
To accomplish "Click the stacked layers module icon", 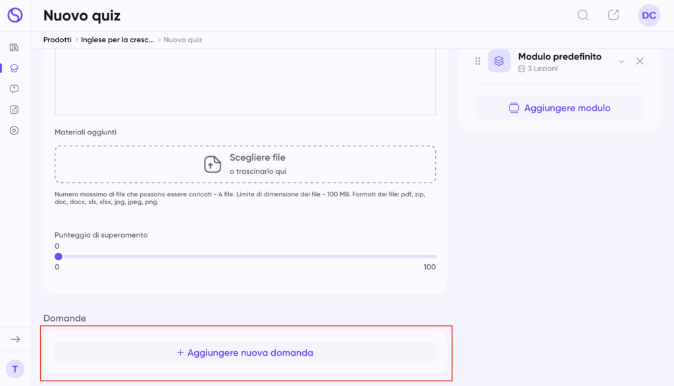I will [499, 61].
